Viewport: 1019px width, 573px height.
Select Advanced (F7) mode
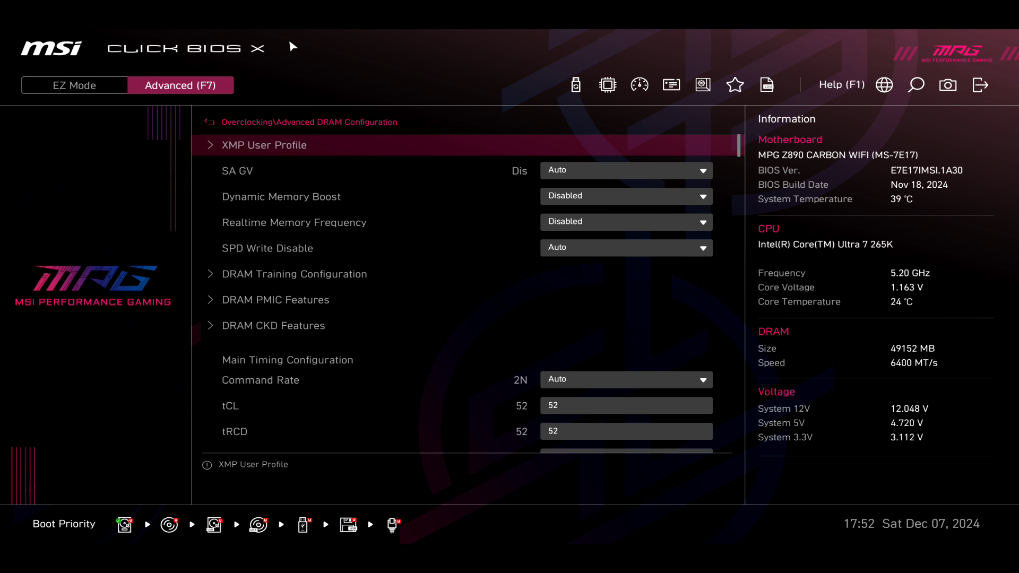[180, 85]
